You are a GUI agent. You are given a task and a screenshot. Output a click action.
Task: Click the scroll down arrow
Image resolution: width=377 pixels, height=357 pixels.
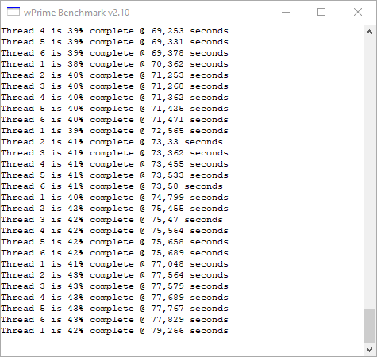(369, 349)
